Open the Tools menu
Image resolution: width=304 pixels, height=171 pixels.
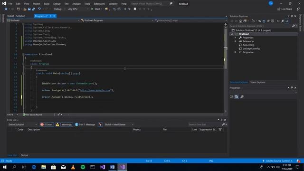(87, 4)
